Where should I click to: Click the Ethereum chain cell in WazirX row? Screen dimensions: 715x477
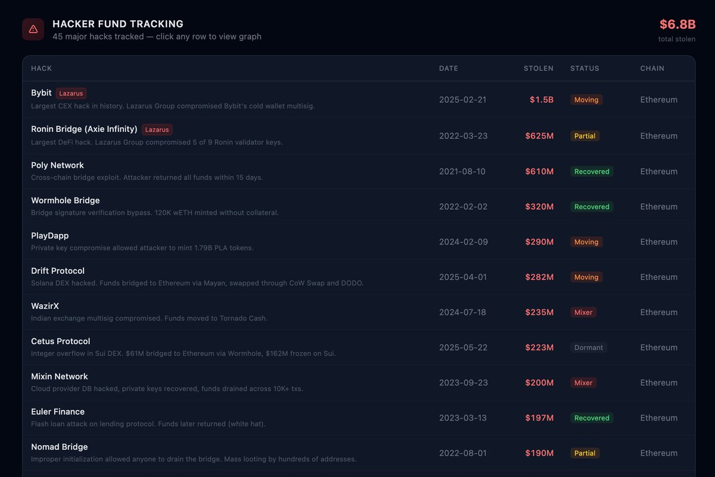(659, 312)
